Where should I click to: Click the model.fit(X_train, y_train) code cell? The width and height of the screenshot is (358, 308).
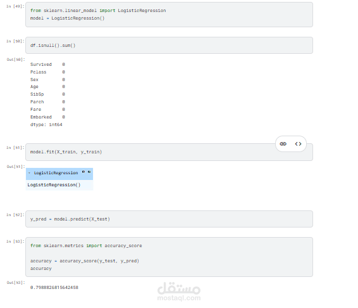click(169, 152)
